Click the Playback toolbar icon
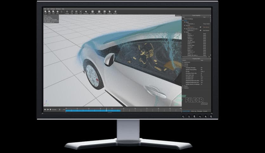Viewport: 265px width, 153px height. pos(115,12)
